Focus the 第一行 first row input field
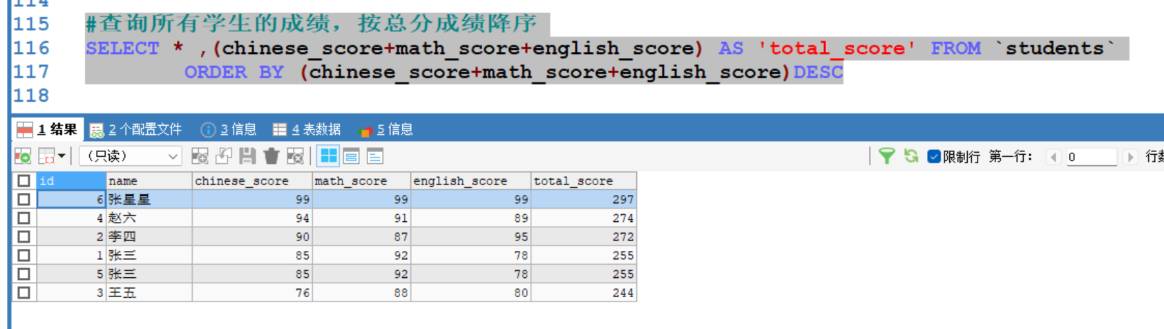1164x329 pixels. (1091, 157)
